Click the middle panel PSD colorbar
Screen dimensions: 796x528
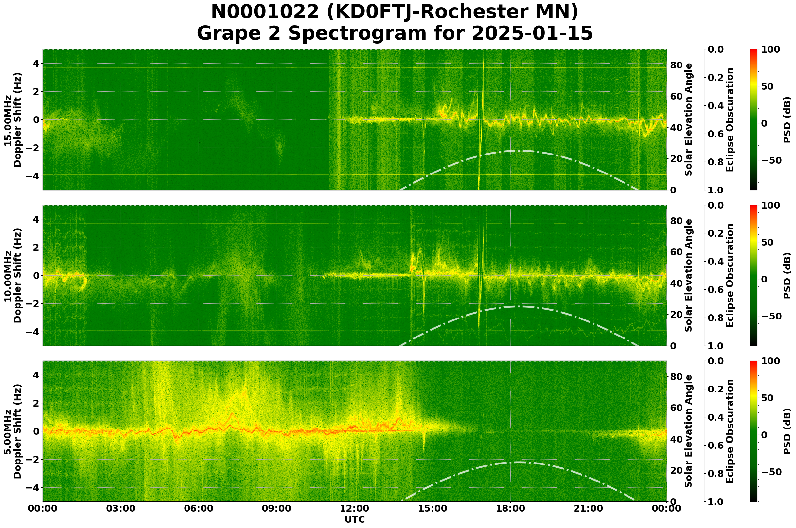(753, 275)
